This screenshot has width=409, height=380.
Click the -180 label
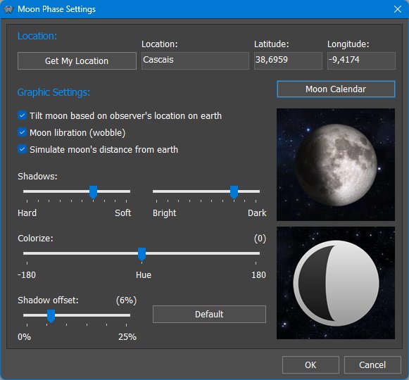pos(27,275)
